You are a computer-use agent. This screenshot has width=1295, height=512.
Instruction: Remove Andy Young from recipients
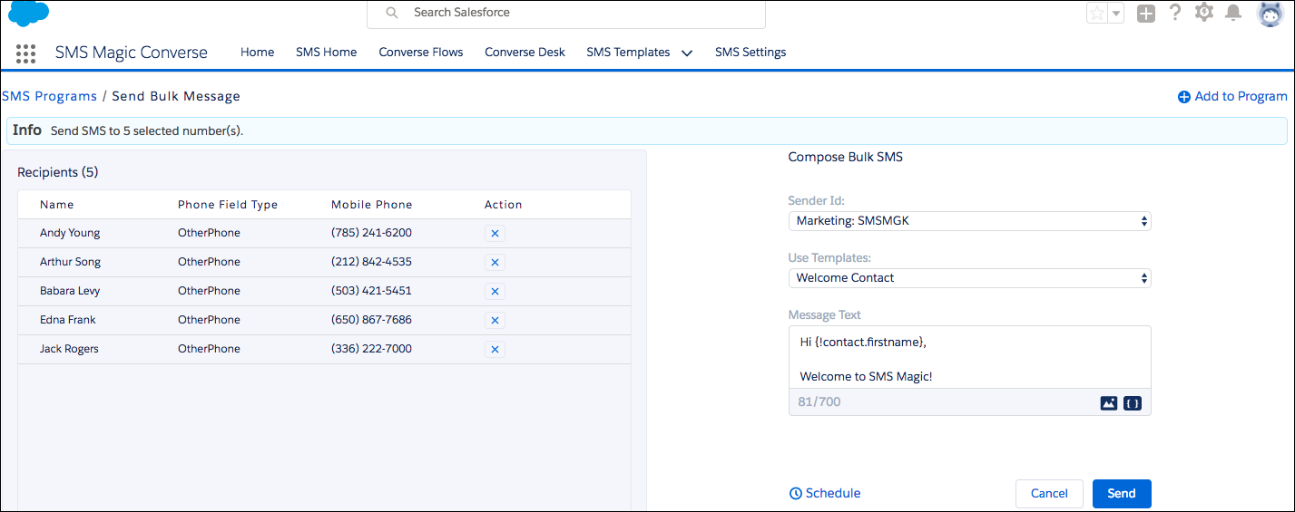(x=495, y=233)
